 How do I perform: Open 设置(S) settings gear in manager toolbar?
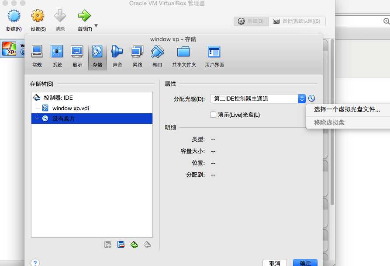click(x=38, y=16)
